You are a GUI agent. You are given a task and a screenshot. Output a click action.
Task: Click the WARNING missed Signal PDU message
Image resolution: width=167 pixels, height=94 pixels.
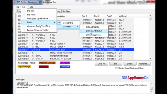[82, 85]
